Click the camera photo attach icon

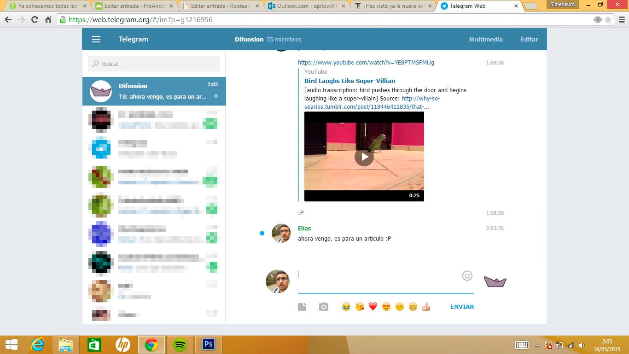tap(324, 307)
